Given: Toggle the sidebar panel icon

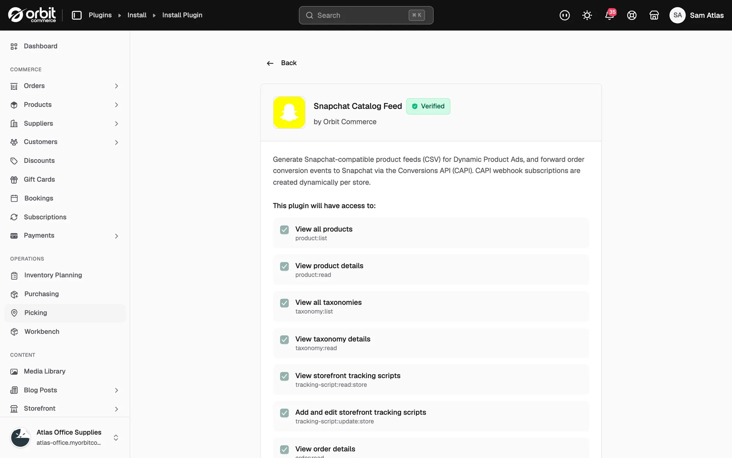Looking at the screenshot, I should pos(76,15).
